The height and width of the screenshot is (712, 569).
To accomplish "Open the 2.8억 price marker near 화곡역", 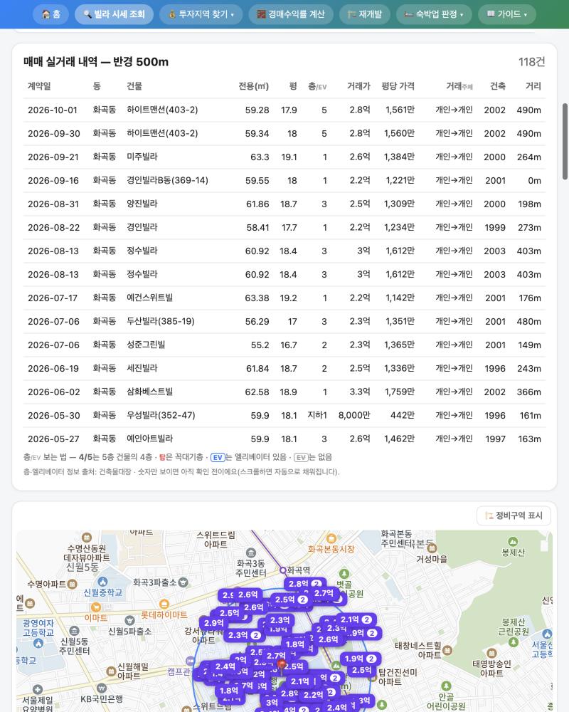I will (305, 584).
